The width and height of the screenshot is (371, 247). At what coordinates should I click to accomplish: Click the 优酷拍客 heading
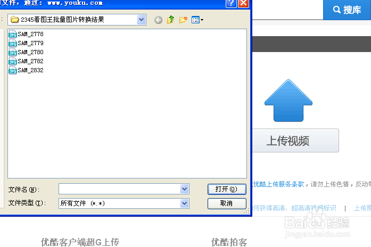229,242
